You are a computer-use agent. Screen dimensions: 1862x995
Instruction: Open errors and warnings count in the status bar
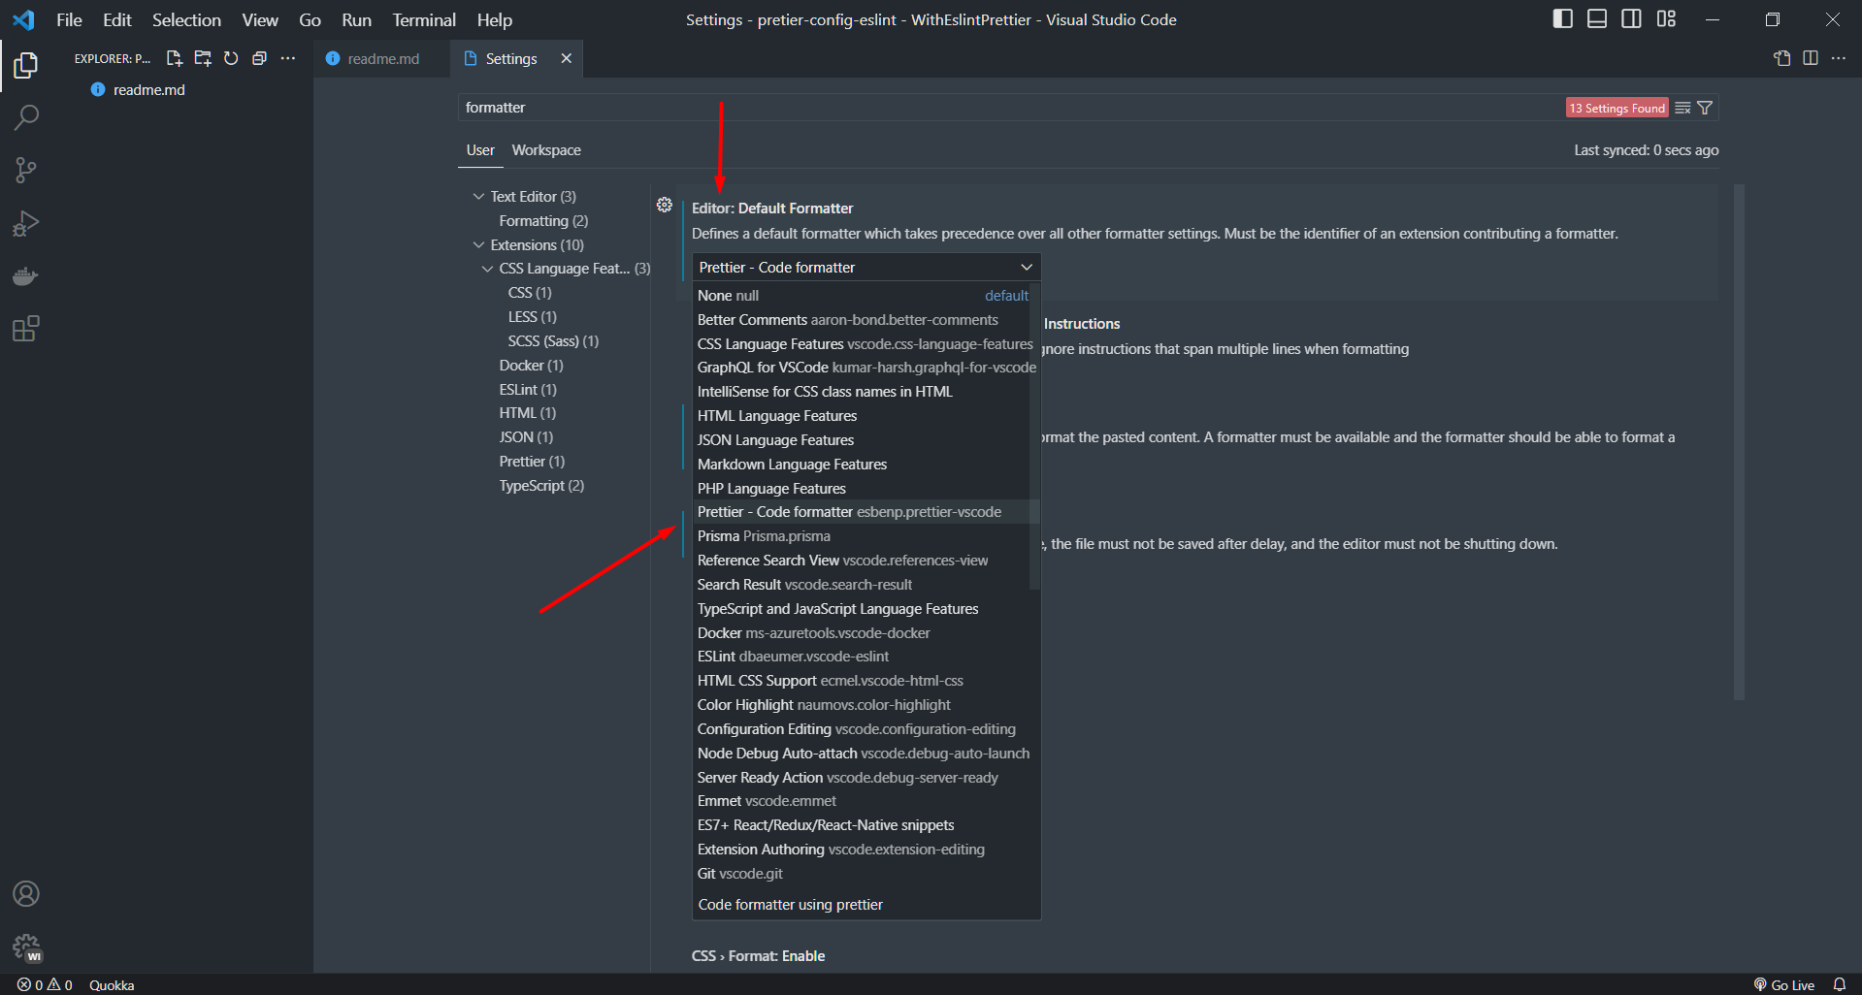point(45,984)
